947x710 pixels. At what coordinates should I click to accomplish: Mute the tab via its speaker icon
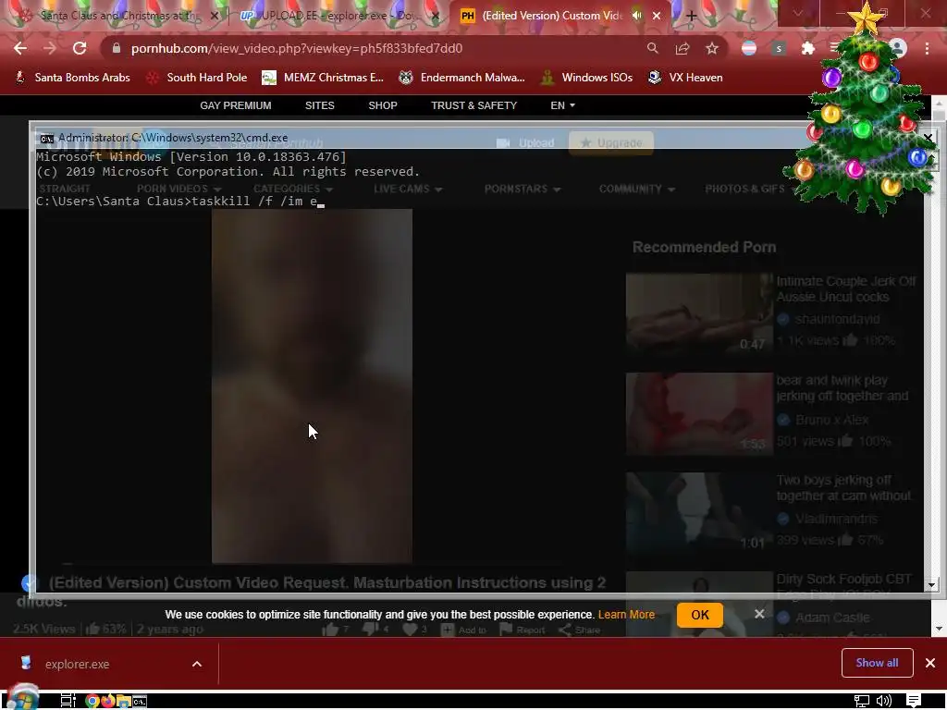[636, 16]
